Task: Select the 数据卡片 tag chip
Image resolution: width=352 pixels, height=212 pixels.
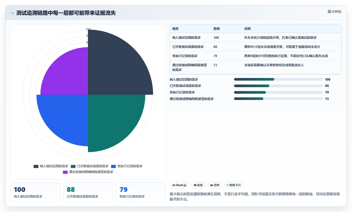Action: pyautogui.click(x=234, y=185)
